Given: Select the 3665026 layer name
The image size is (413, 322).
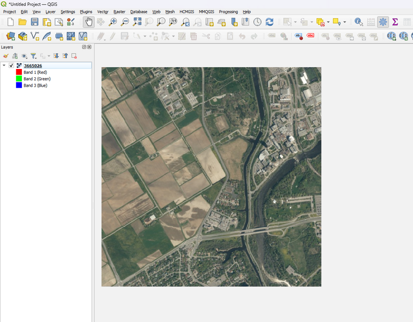Looking at the screenshot, I should tap(33, 65).
